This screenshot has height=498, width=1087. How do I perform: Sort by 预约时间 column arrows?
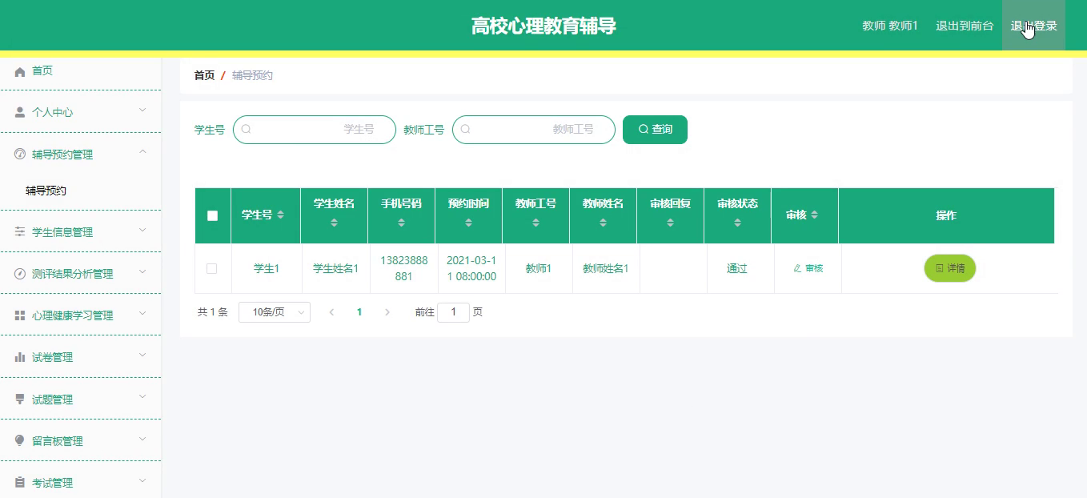click(x=468, y=223)
